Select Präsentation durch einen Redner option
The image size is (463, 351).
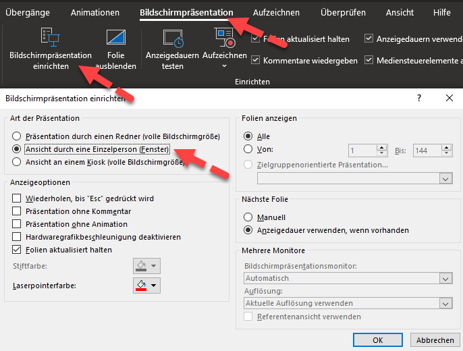pyautogui.click(x=17, y=136)
